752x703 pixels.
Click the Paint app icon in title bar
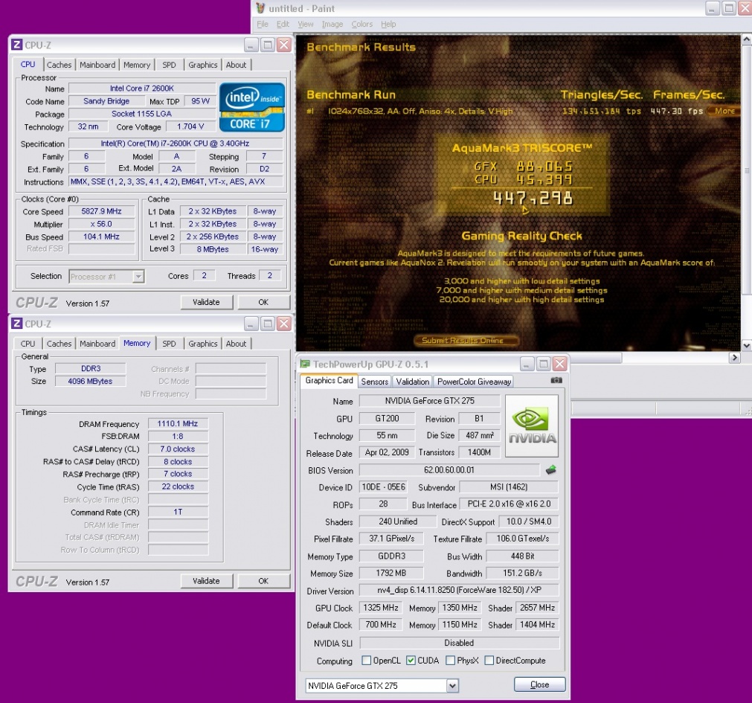(x=260, y=8)
